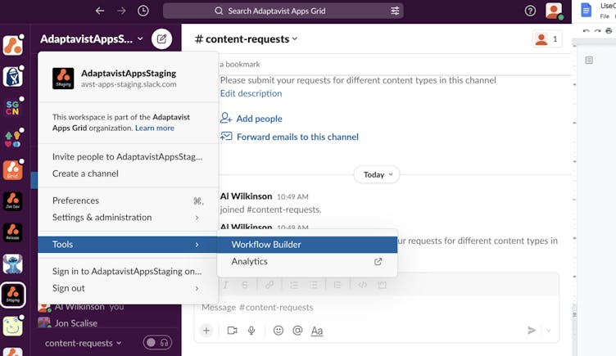Screen dimensions: 616x356
Task: Go forward with the right arrow
Action: [121, 11]
